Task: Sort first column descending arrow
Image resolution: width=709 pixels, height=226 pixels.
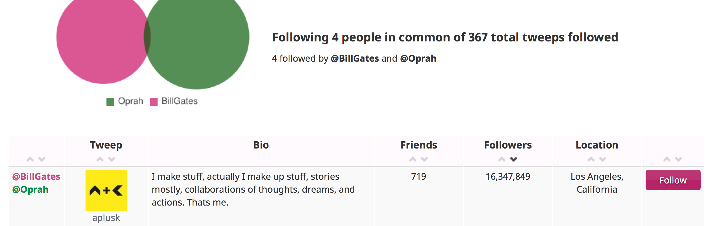Action: coord(42,159)
